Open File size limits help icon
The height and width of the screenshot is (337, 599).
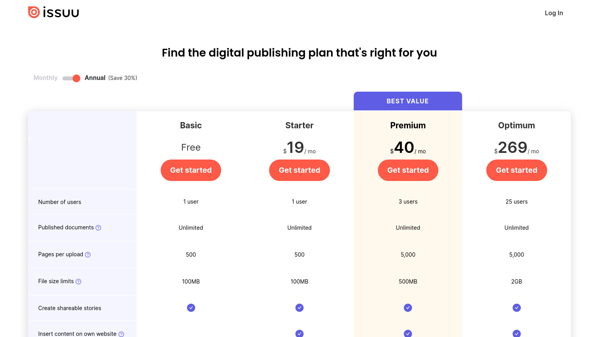[78, 282]
